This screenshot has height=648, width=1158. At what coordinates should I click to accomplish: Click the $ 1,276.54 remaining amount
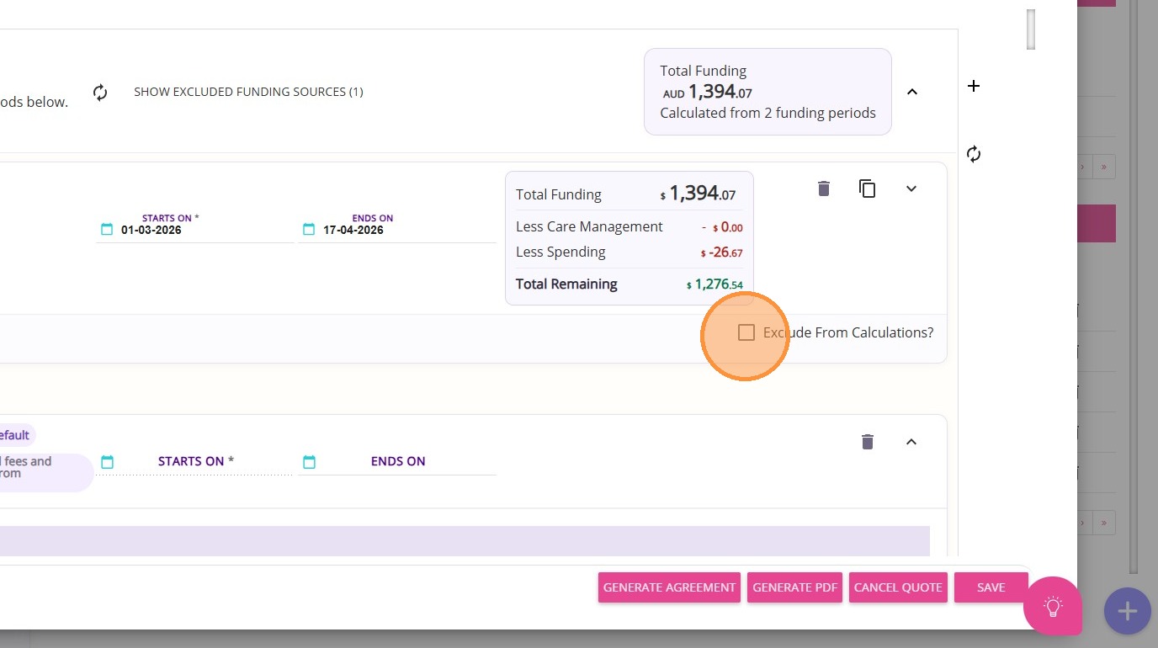[714, 284]
